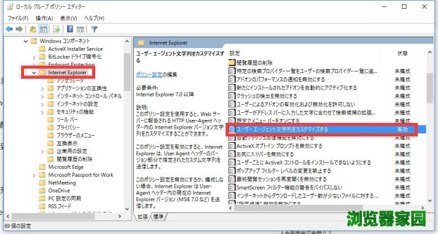Expand the セキュリティの機能 node
The image size is (438, 234).
(x=43, y=112)
